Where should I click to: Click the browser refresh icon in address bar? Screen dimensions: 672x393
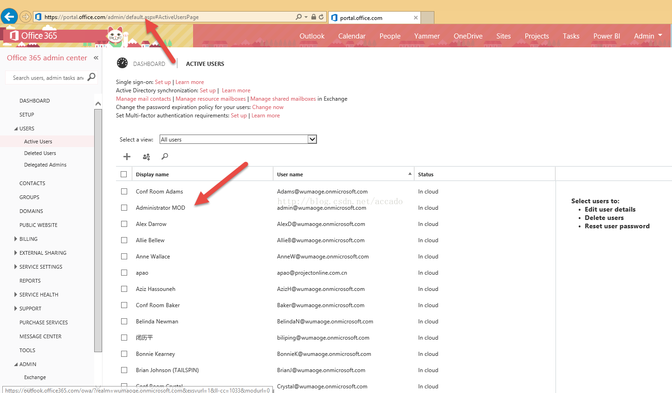[x=321, y=17]
